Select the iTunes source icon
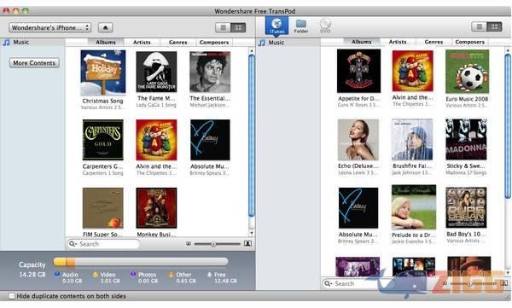Screen dimensions: 512x308 [276, 26]
